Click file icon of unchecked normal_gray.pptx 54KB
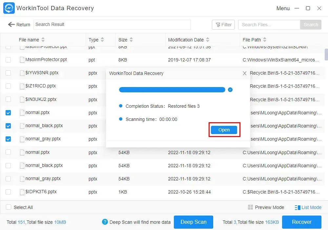The image size is (328, 230). [22, 179]
